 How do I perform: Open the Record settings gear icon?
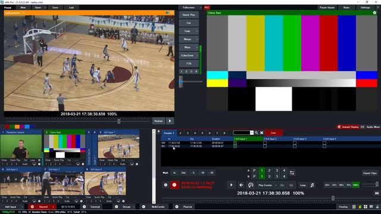[32, 207]
